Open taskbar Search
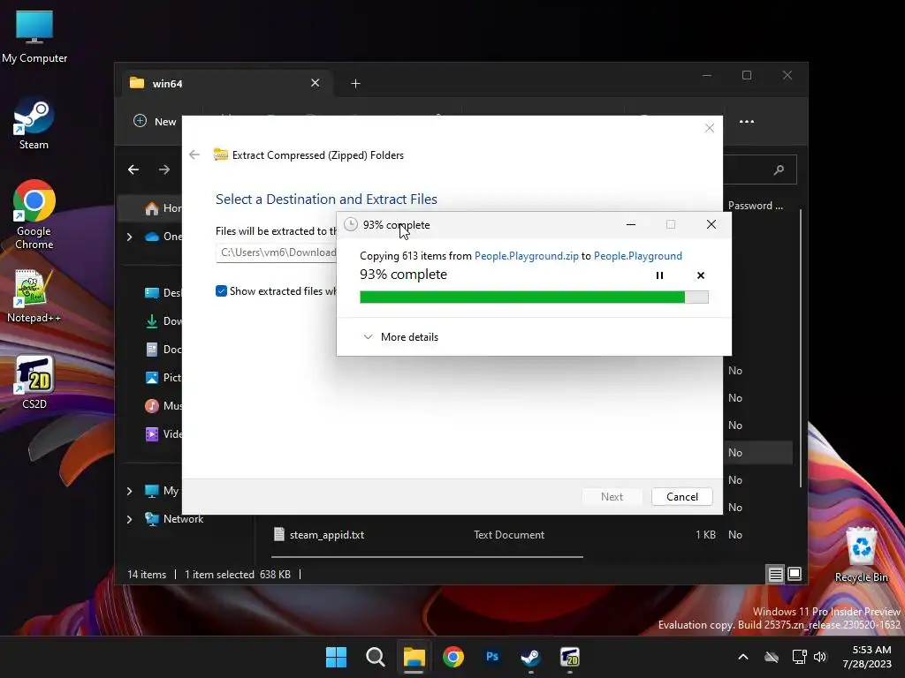Image resolution: width=905 pixels, height=678 pixels. pos(375,657)
